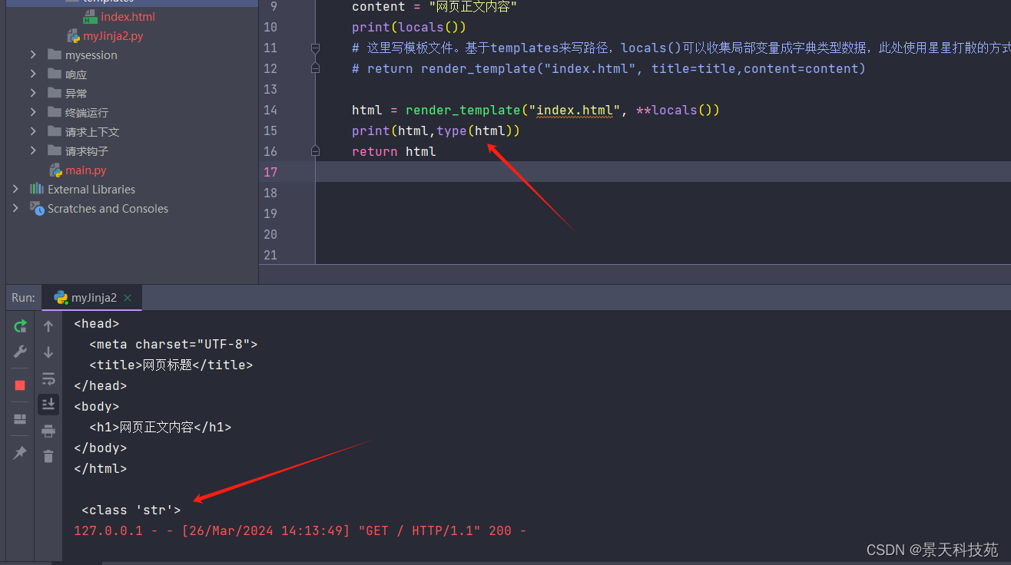Expand the 异常 folder
The width and height of the screenshot is (1011, 565).
[x=33, y=93]
